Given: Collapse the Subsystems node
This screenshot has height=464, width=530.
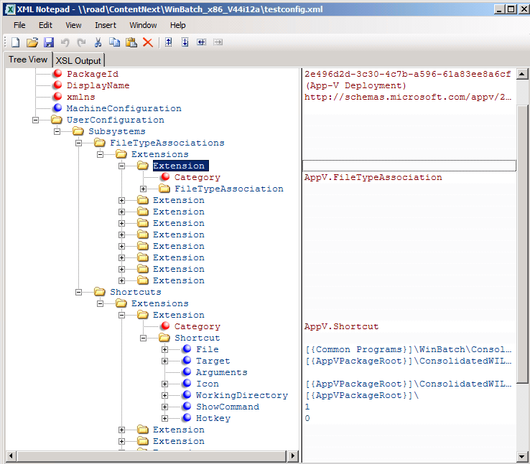Looking at the screenshot, I should [57, 132].
